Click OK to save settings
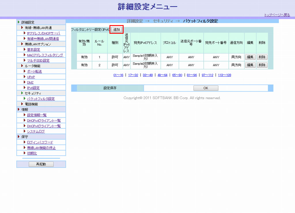 coord(206,88)
